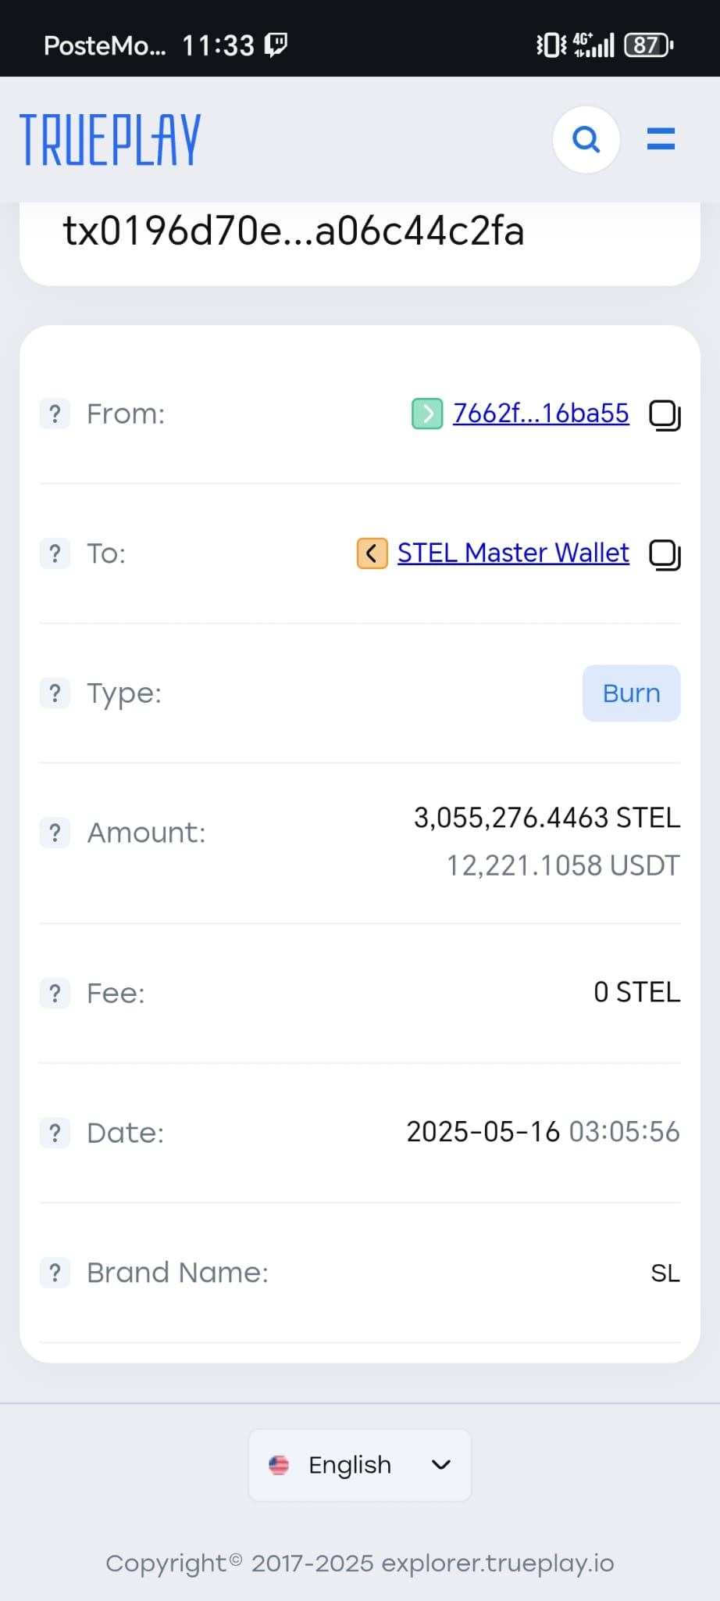The image size is (720, 1601).
Task: Click the orange incoming arrow icon
Action: [372, 553]
